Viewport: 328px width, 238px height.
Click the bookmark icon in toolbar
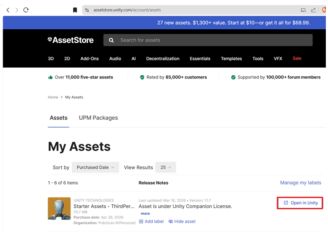click(x=75, y=10)
